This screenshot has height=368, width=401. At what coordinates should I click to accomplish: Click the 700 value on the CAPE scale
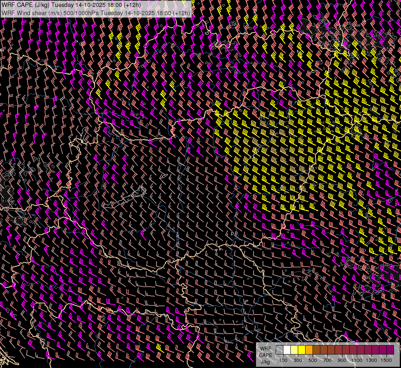(x=327, y=360)
